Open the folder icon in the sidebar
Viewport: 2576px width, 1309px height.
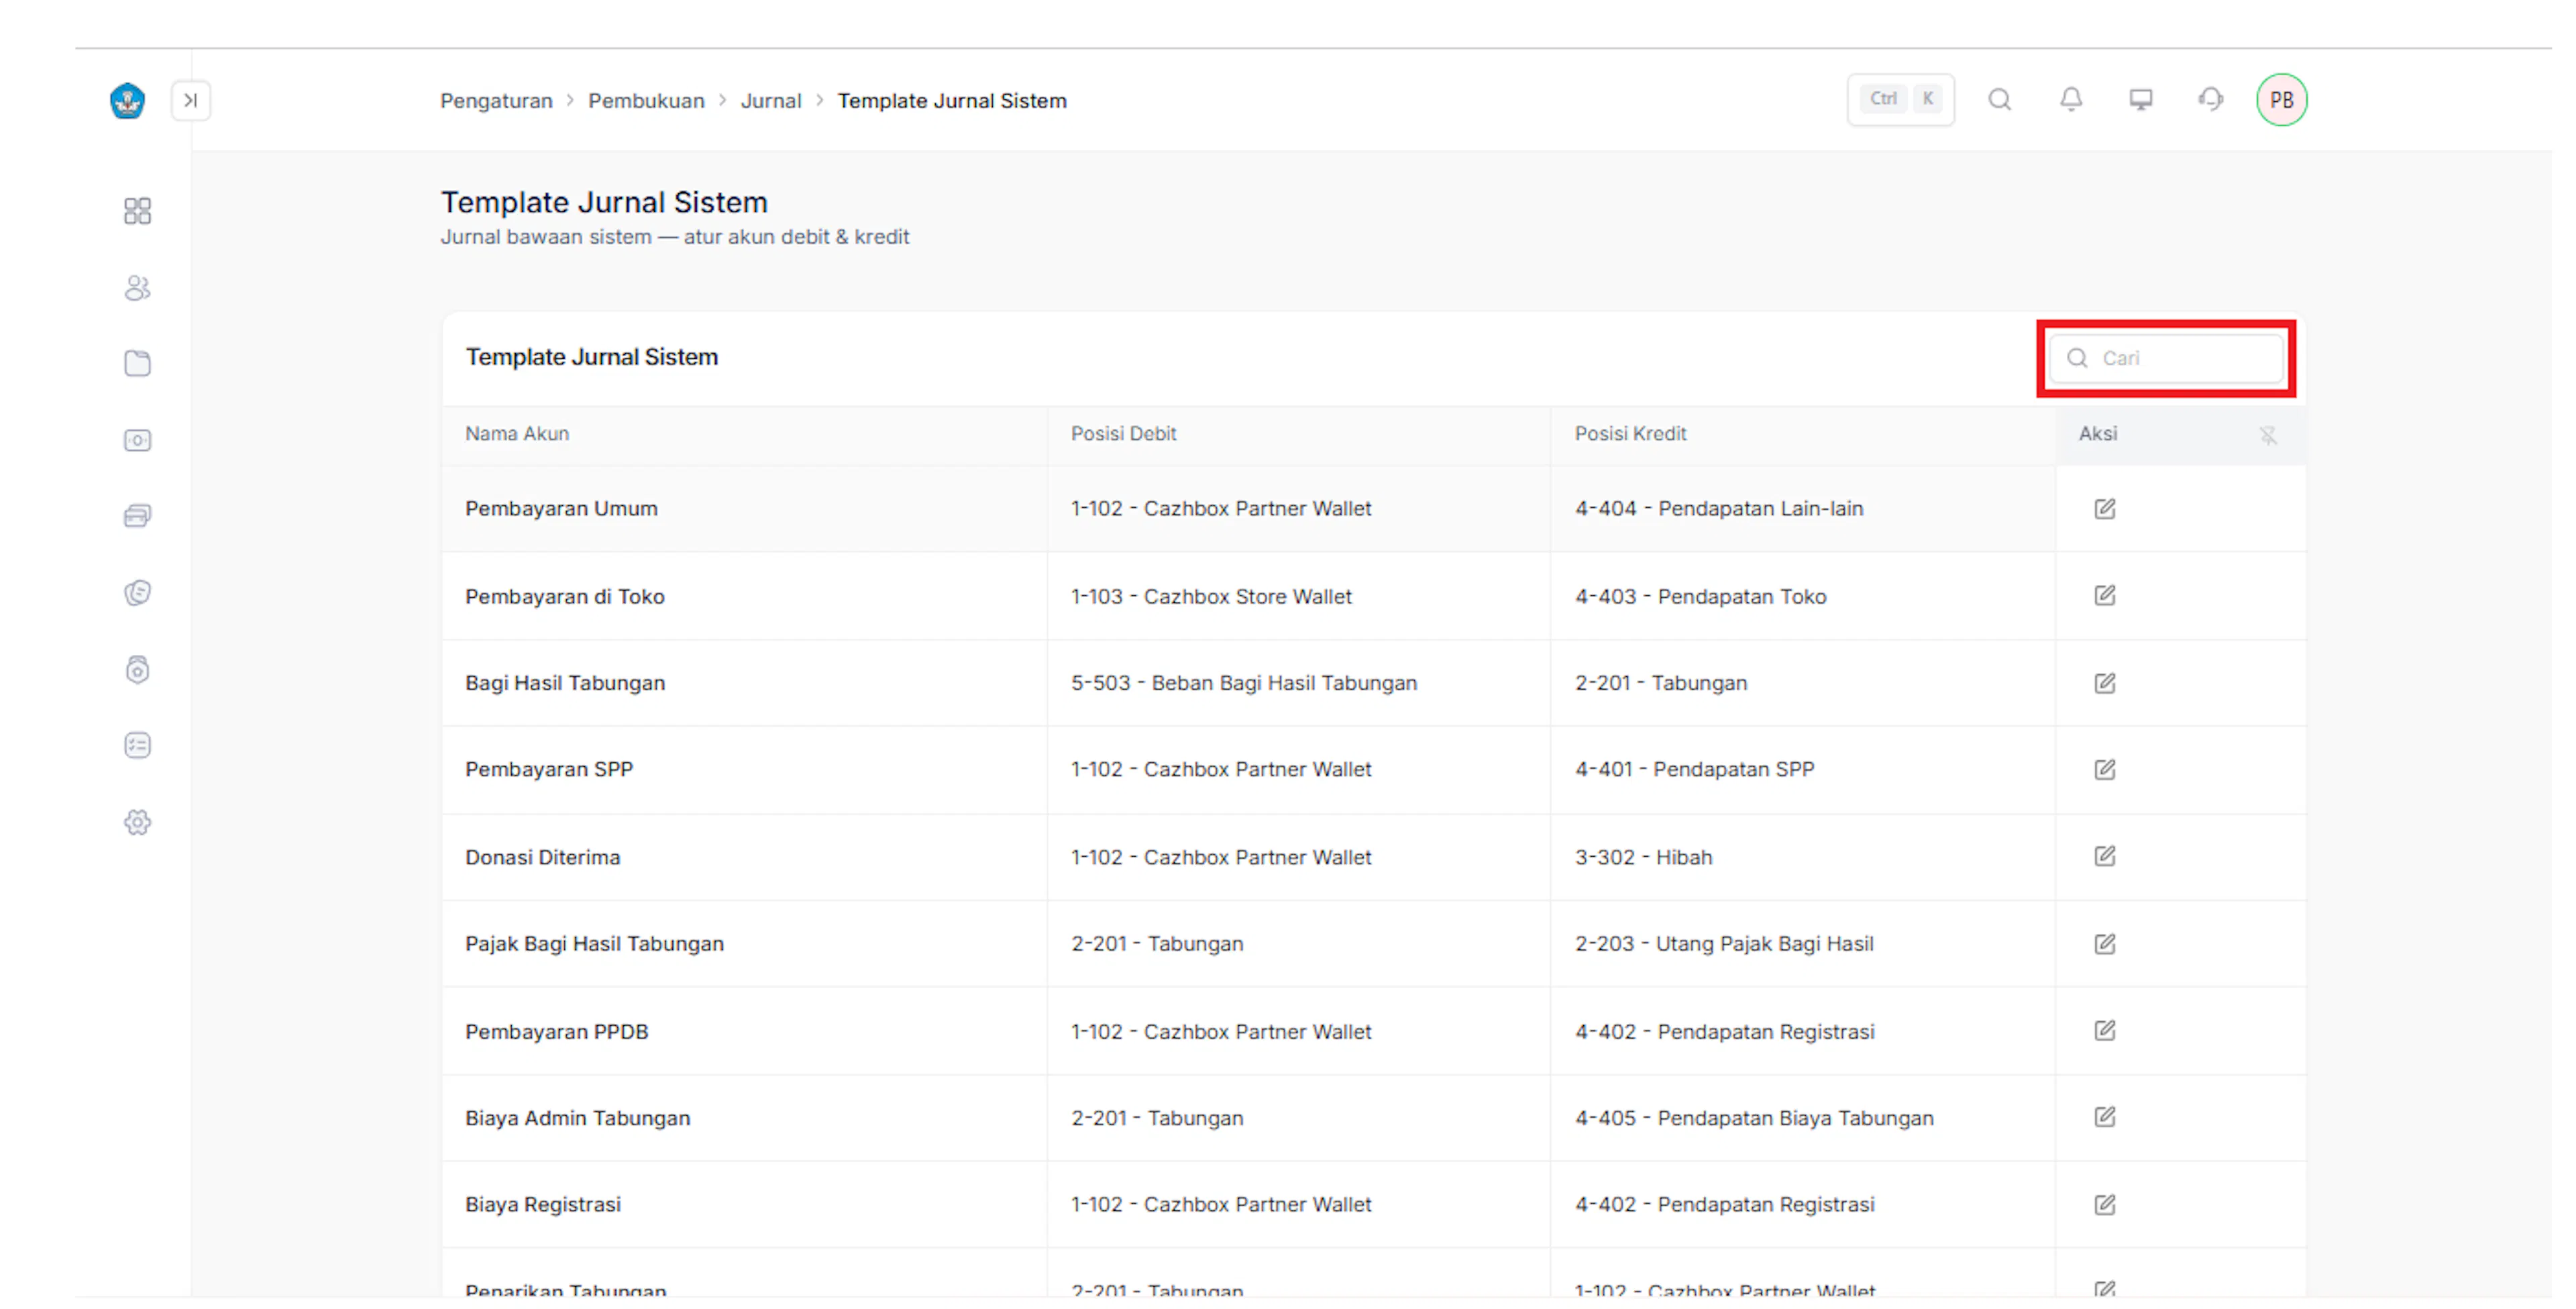[138, 363]
